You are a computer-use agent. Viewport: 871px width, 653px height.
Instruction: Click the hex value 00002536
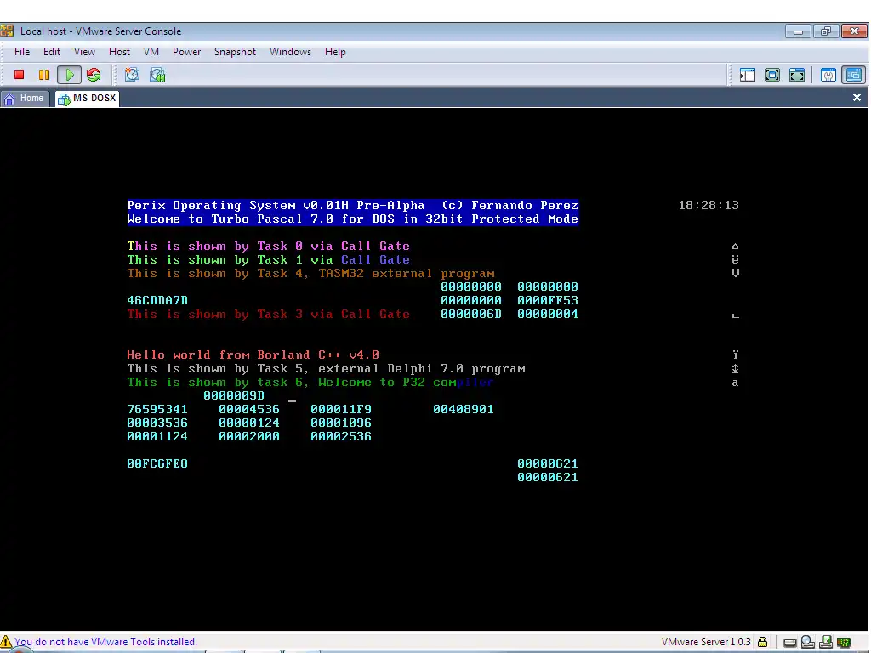point(341,436)
